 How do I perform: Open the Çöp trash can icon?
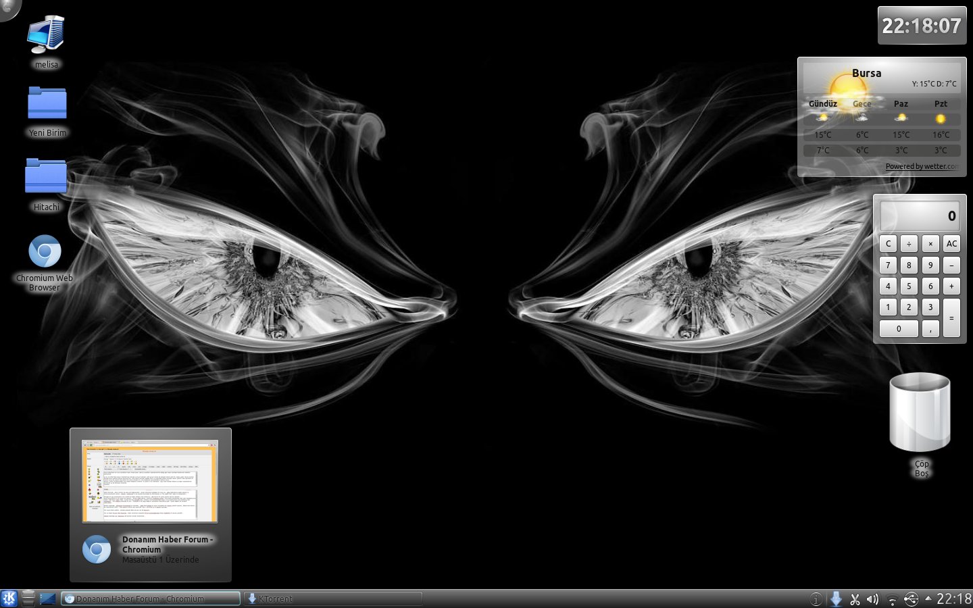pos(920,412)
